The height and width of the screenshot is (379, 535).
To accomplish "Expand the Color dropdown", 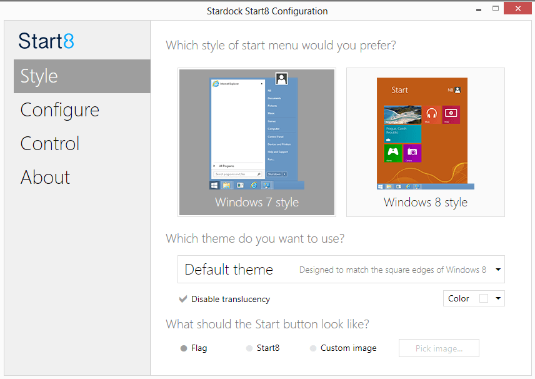I will tap(499, 298).
